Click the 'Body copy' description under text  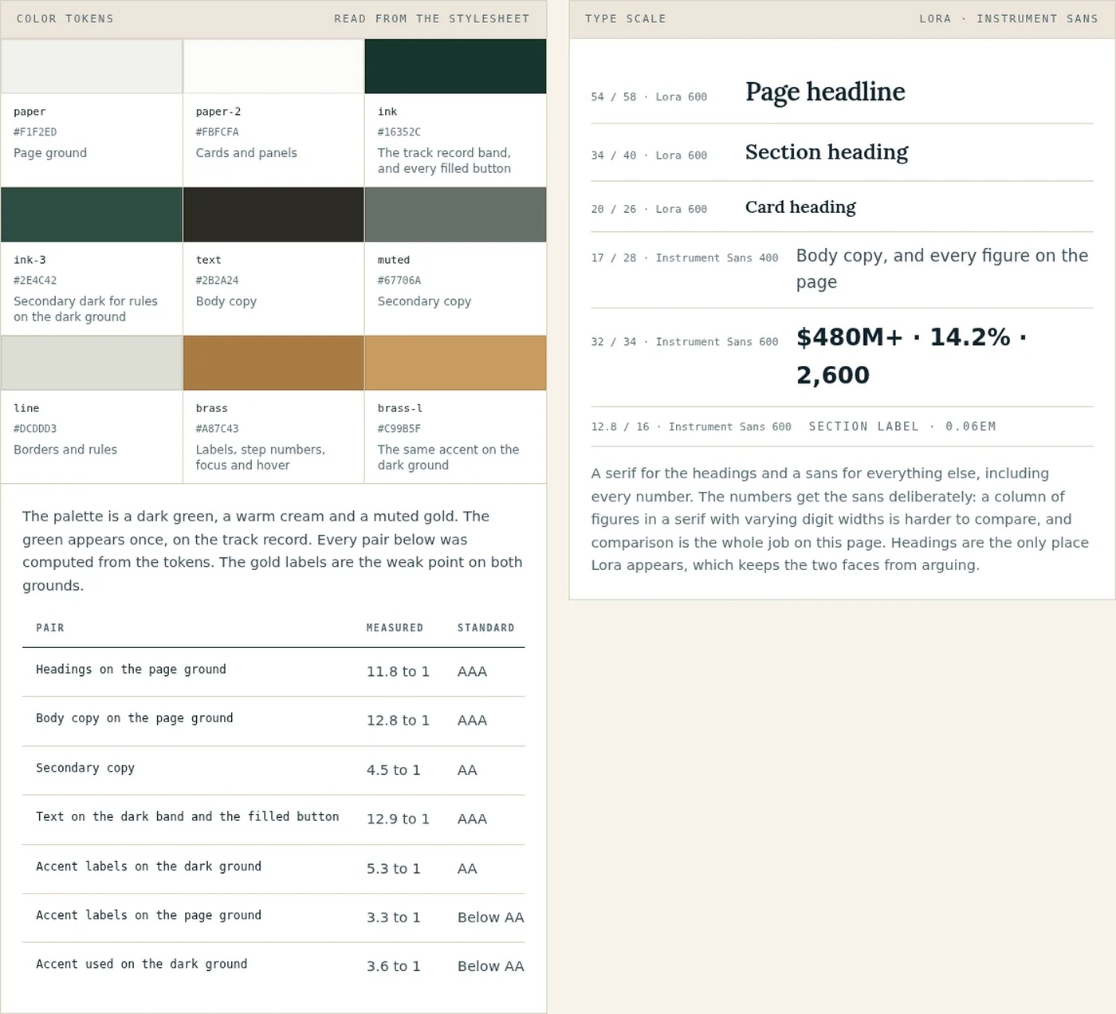226,301
